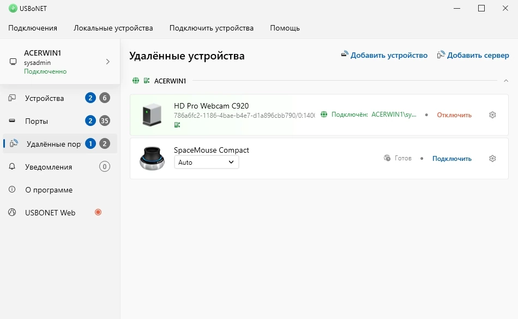Click the icon before Добавить сервер
Screen dimensions: 518x319
click(441, 54)
